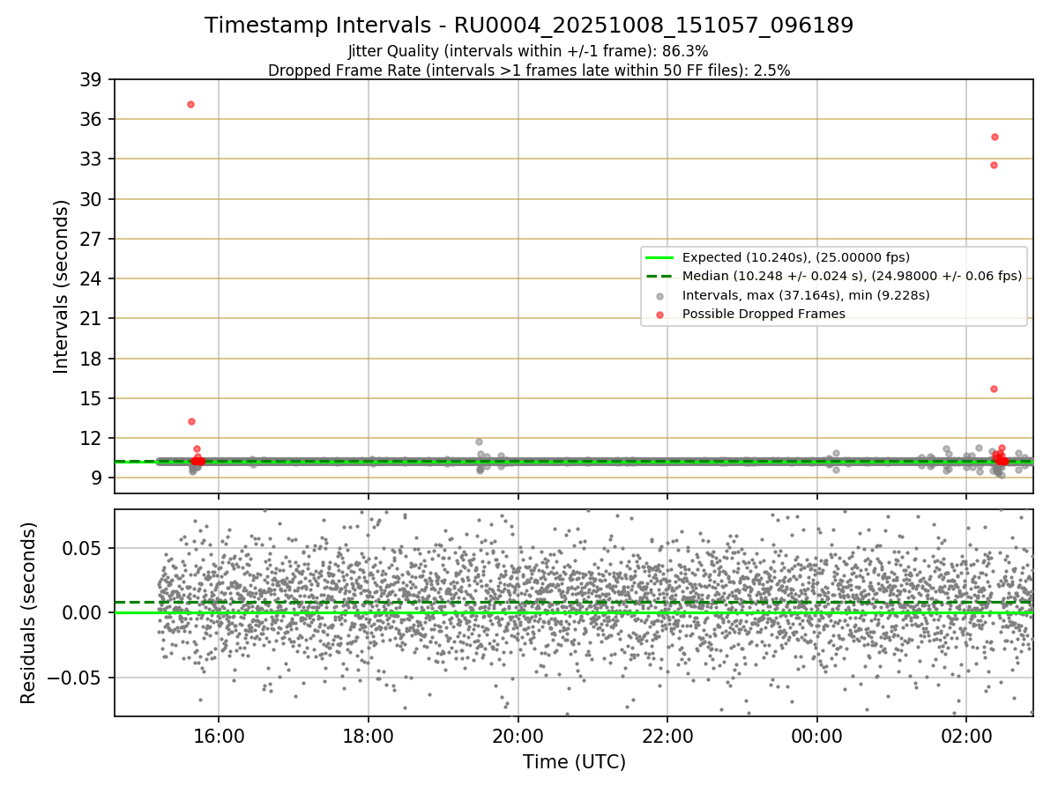Image resolution: width=1058 pixels, height=793 pixels.
Task: Click the '16:00' x-axis tick label
Action: (219, 734)
